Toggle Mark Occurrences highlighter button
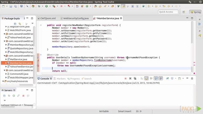The width and height of the screenshot is (203, 114). [123, 6]
